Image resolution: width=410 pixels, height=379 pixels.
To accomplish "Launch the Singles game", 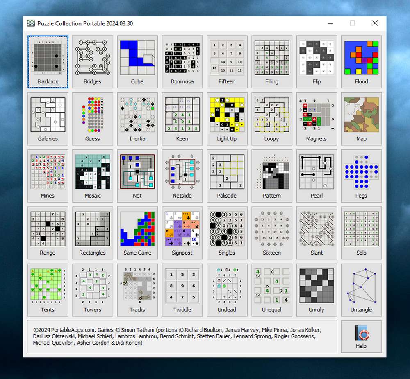I will click(227, 233).
